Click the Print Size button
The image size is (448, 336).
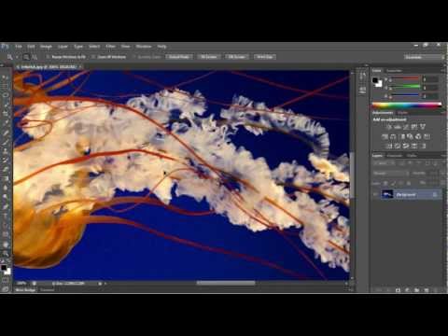pyautogui.click(x=265, y=57)
